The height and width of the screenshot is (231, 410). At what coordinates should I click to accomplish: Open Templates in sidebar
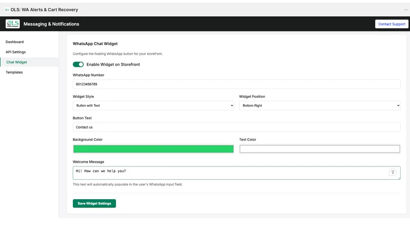(14, 72)
